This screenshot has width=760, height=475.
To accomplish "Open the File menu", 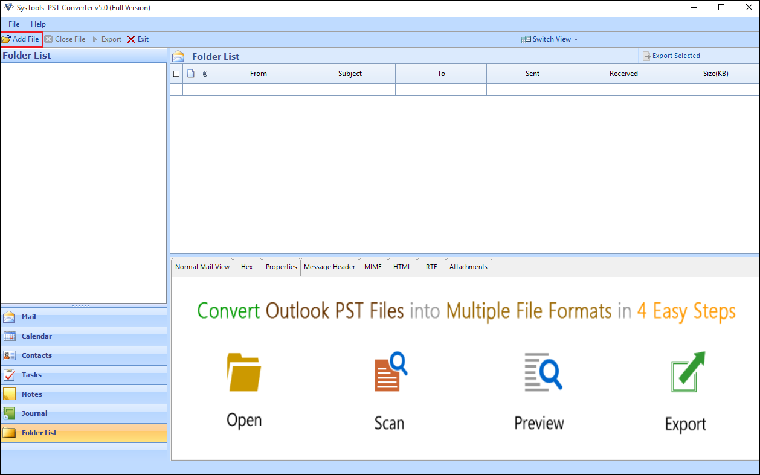I will pos(14,24).
